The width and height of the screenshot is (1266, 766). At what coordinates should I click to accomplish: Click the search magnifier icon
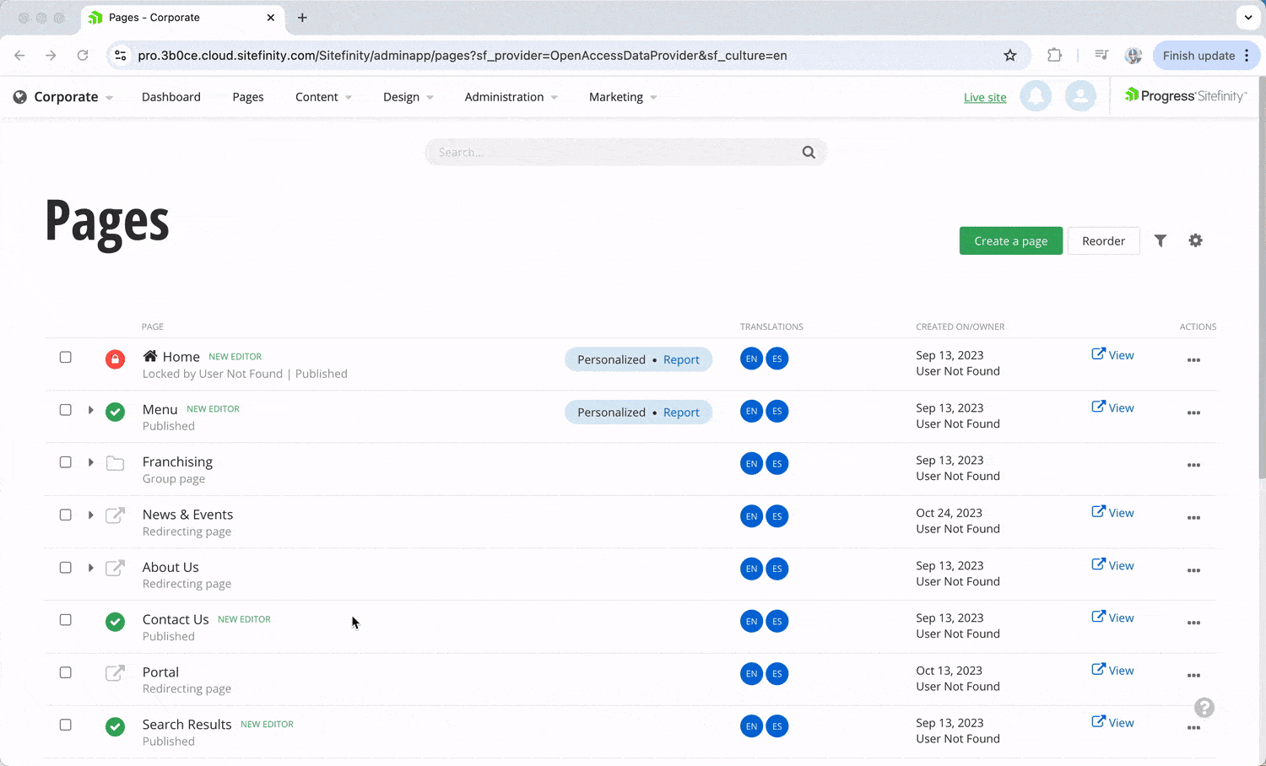pyautogui.click(x=809, y=152)
